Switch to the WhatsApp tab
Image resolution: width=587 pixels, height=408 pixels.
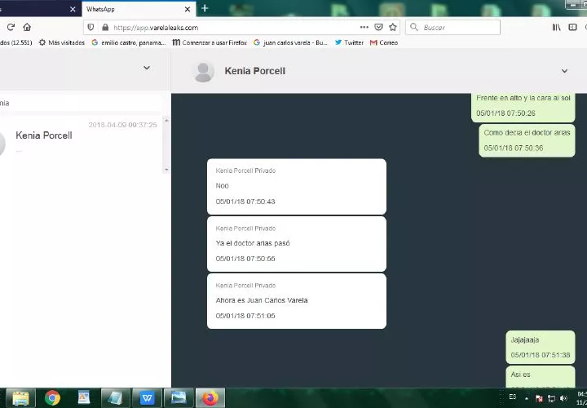[x=130, y=8]
